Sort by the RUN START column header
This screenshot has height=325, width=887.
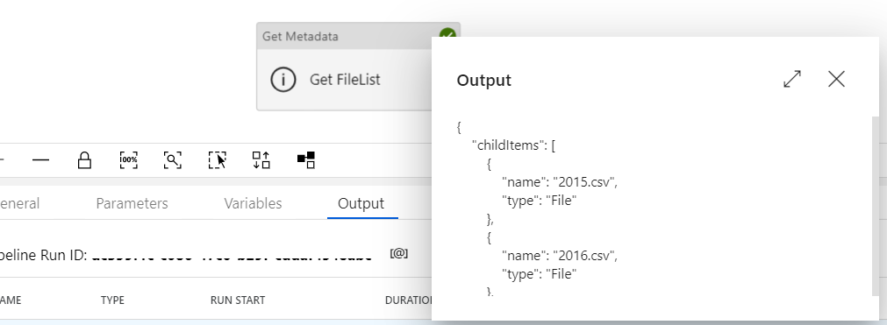click(238, 300)
